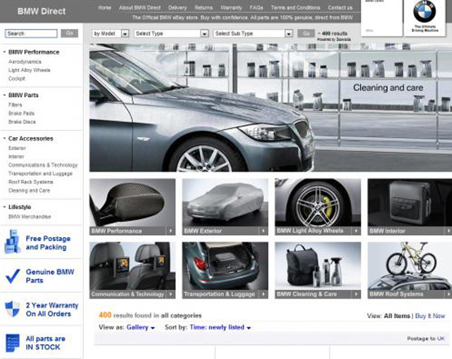Open the Select Sub Type dropdown
Image resolution: width=452 pixels, height=359 pixels.
coord(252,34)
